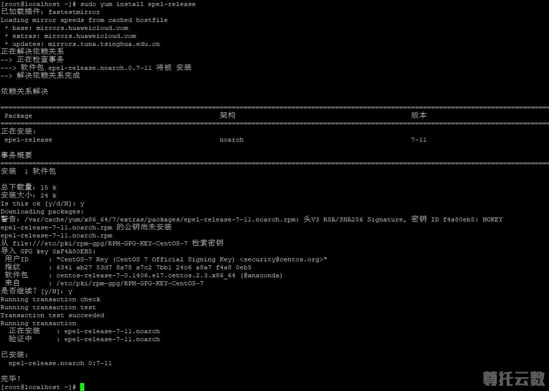Click the green terminal cursor block
Viewport: 549px width, 391px height.
point(82,387)
